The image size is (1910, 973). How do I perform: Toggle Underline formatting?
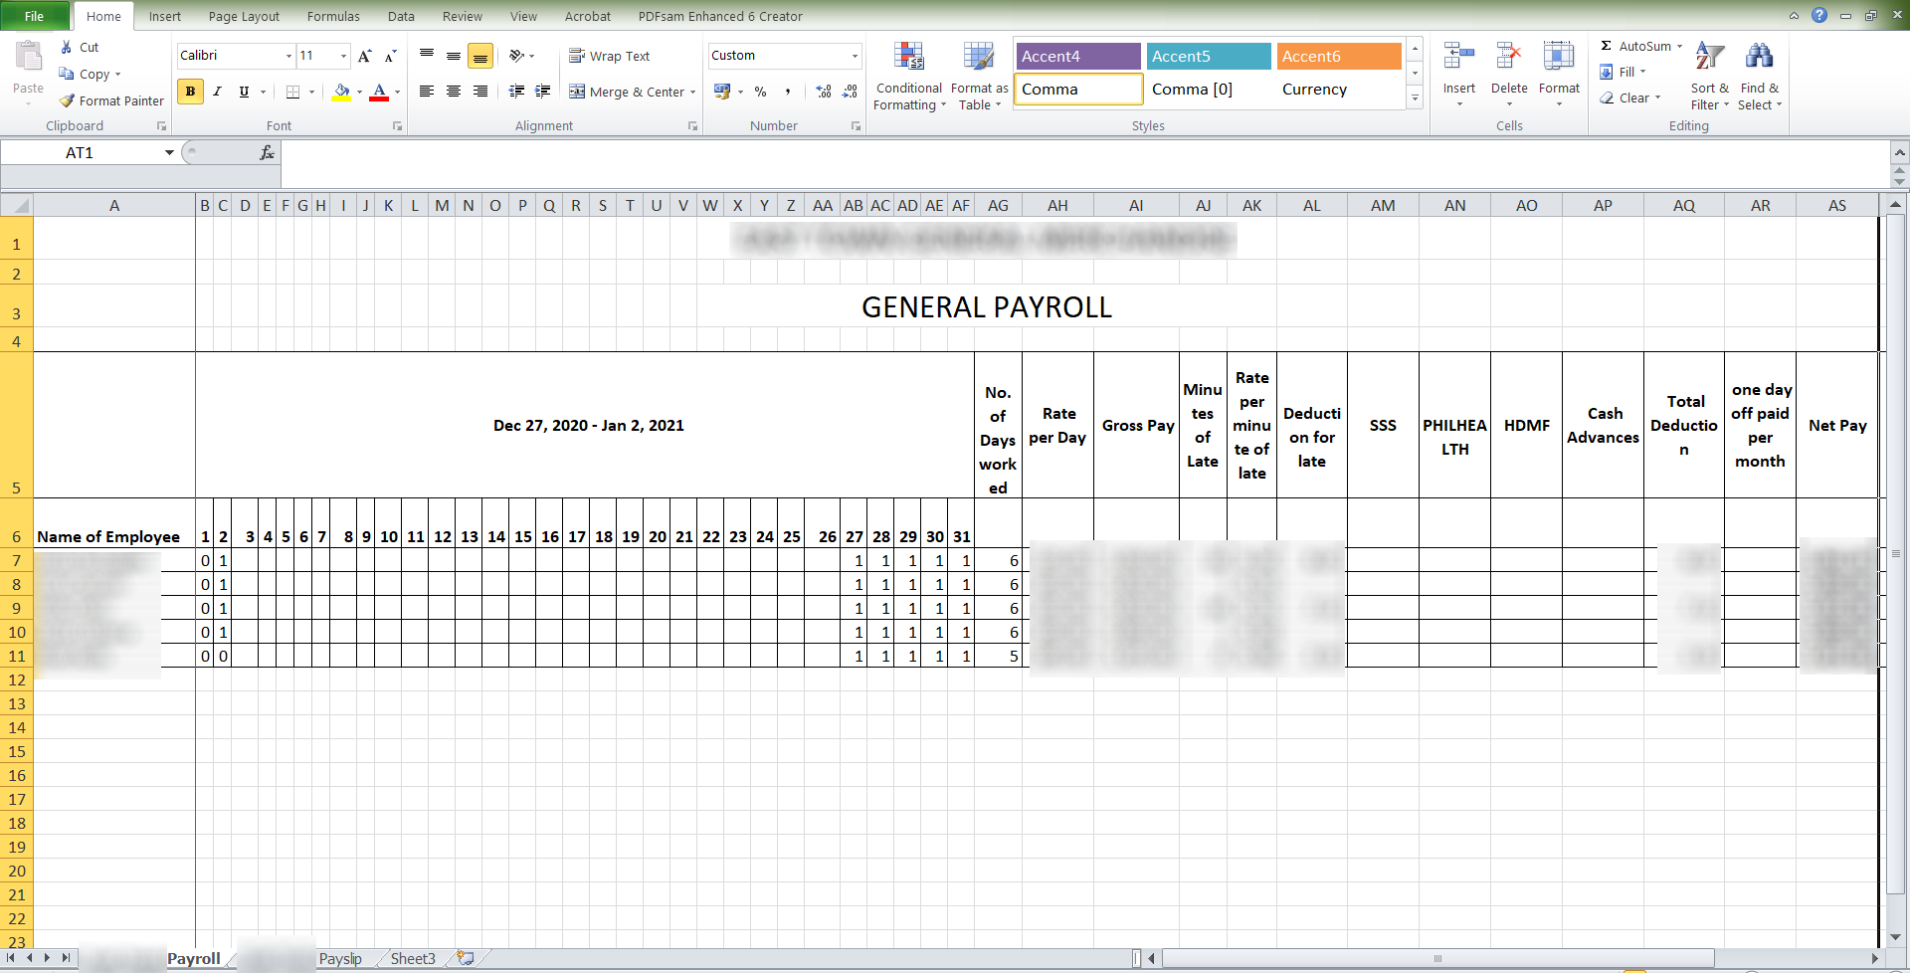[244, 92]
